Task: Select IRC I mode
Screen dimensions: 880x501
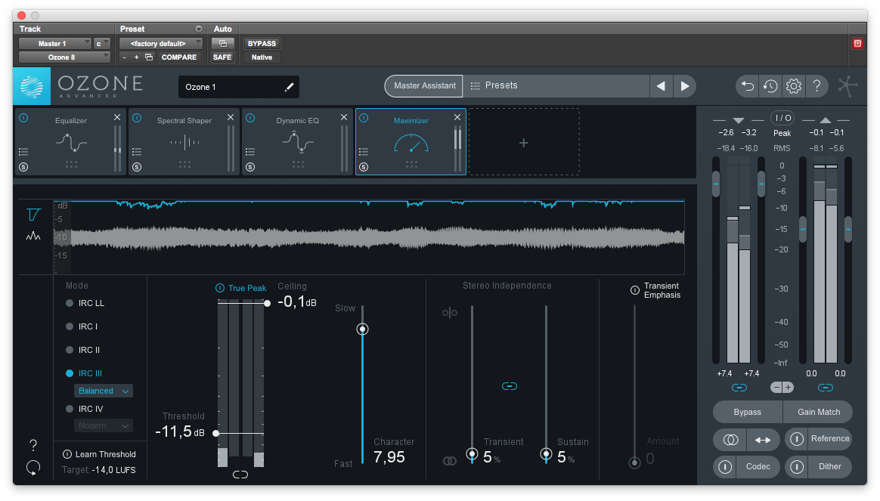Action: click(70, 326)
